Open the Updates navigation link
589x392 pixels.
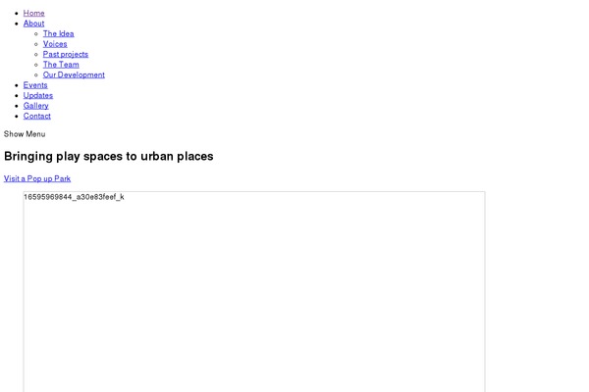[x=38, y=95]
